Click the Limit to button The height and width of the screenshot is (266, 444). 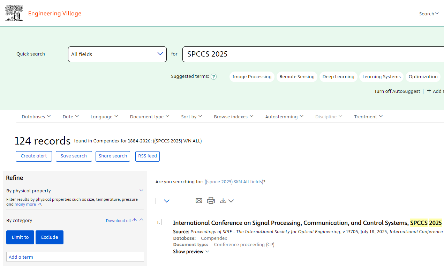[20, 237]
